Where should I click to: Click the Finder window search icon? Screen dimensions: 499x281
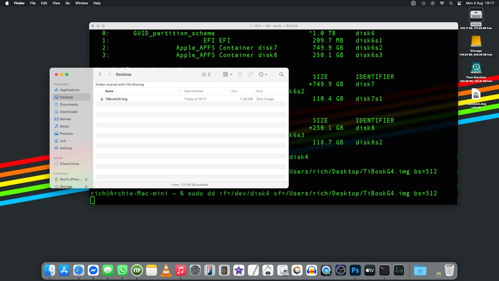click(281, 74)
